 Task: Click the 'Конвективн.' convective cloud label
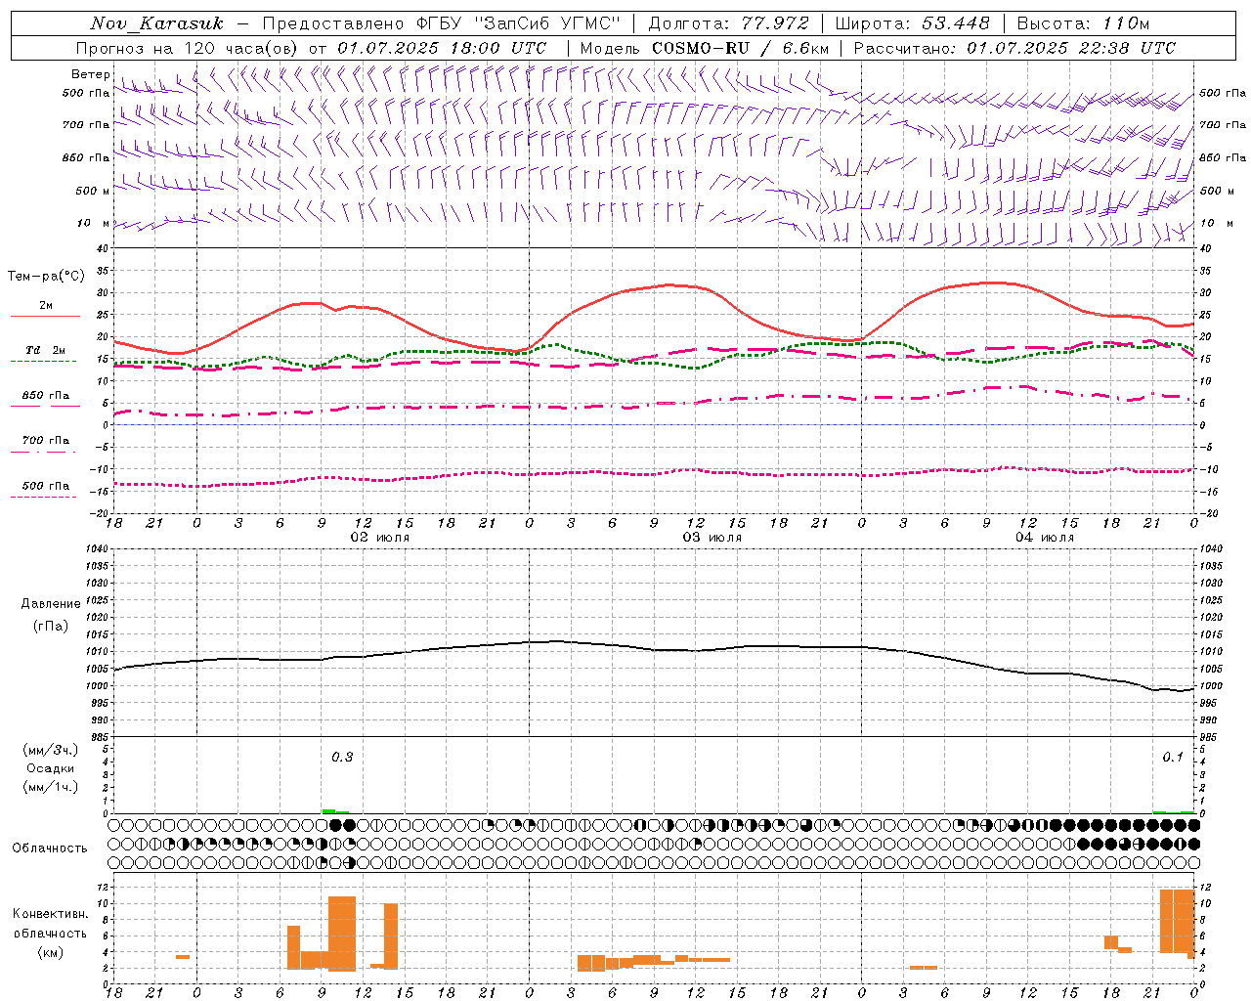50,914
